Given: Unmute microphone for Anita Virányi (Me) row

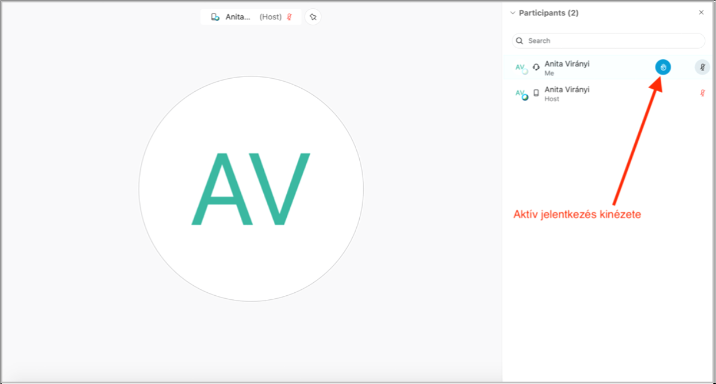Looking at the screenshot, I should [702, 67].
